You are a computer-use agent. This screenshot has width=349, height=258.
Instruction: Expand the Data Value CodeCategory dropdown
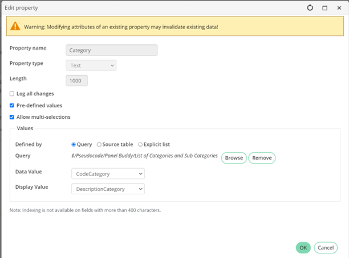coord(108,173)
